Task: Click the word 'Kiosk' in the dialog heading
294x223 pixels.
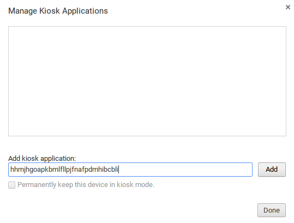Action: [x=50, y=11]
